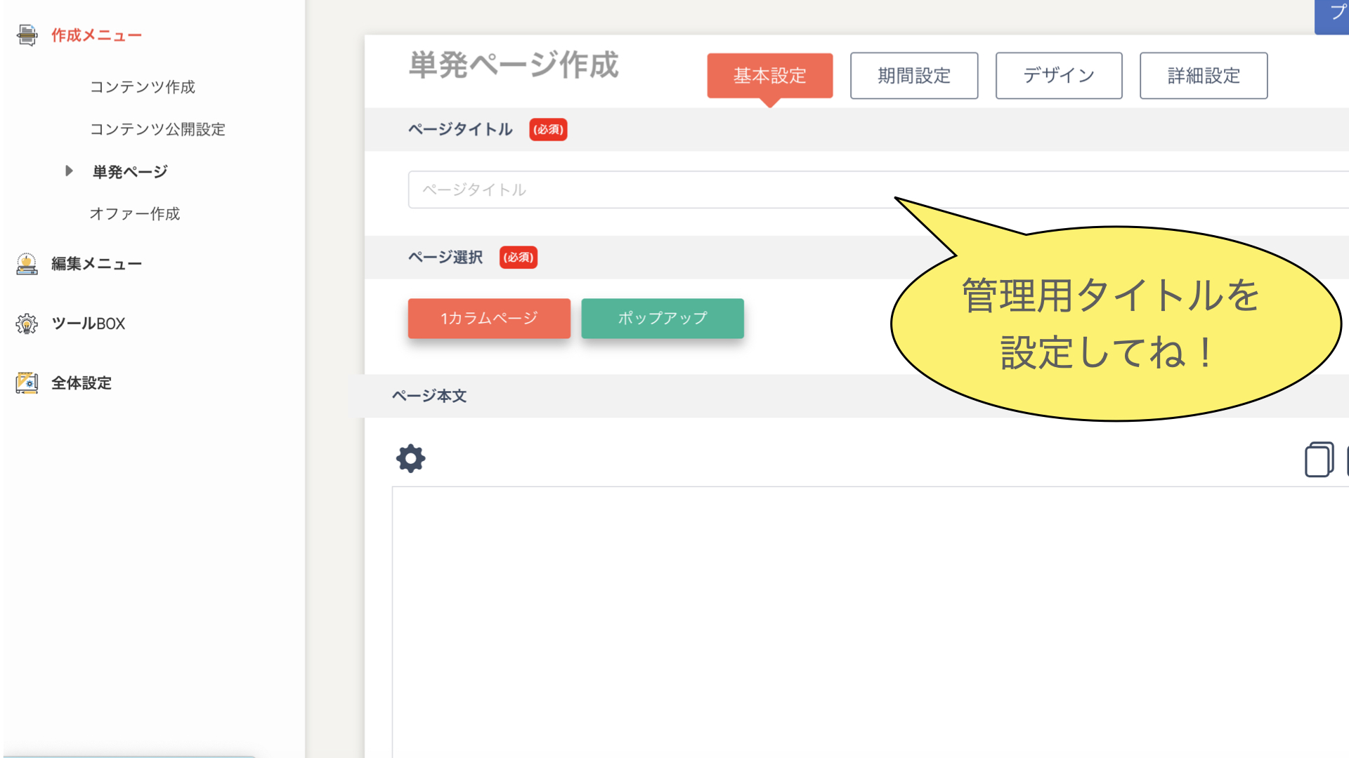The width and height of the screenshot is (1349, 758).
Task: Select the 1カラムページ option
Action: 489,318
